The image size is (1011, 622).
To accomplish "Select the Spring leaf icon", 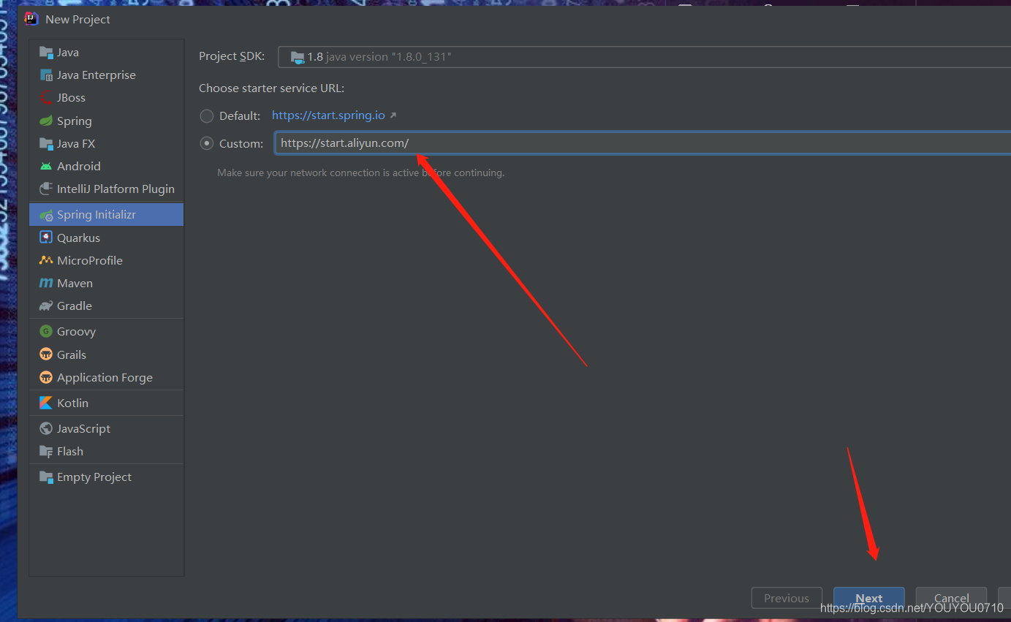I will point(46,121).
